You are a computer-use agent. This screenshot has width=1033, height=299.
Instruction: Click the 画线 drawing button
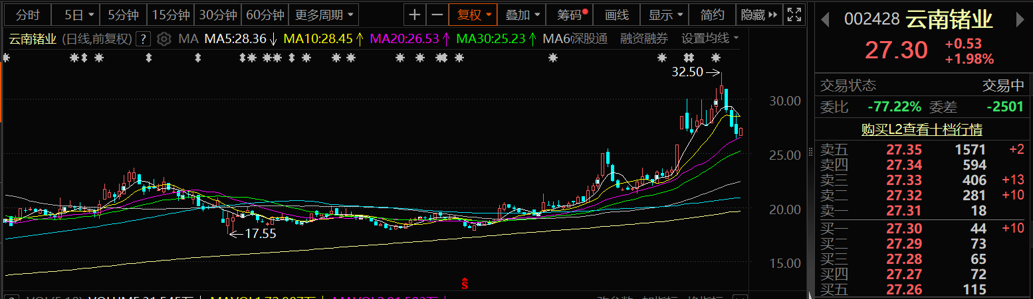[616, 15]
